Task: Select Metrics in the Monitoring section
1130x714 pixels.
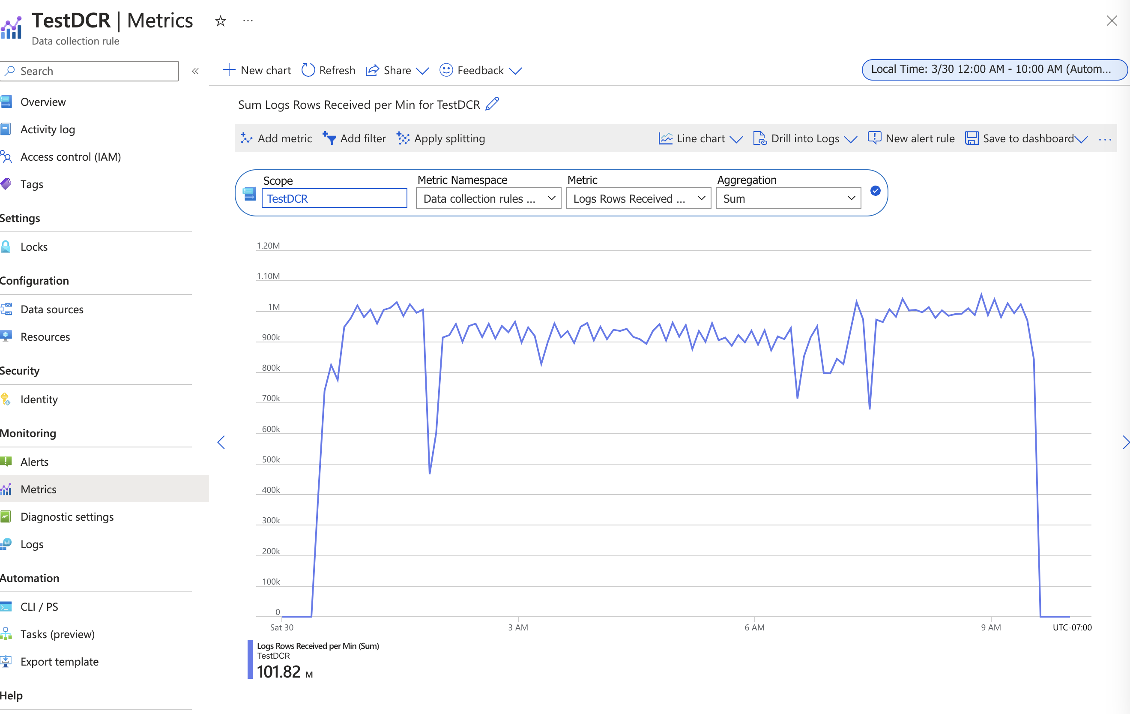Action: point(39,489)
